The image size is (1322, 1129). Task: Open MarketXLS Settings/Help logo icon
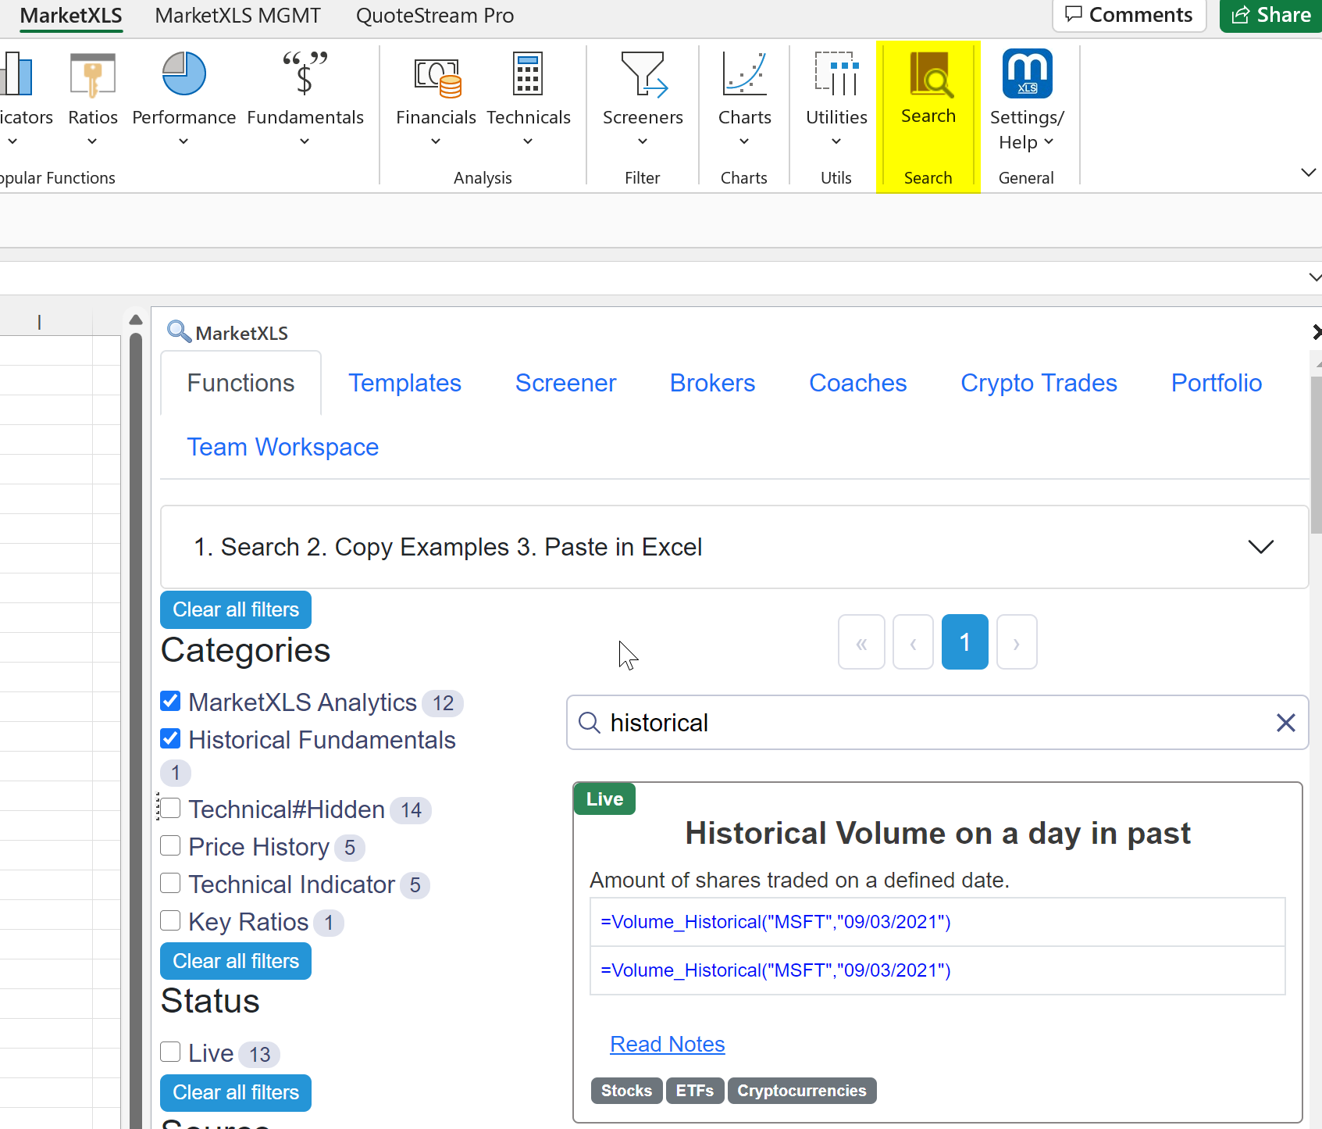1027,73
